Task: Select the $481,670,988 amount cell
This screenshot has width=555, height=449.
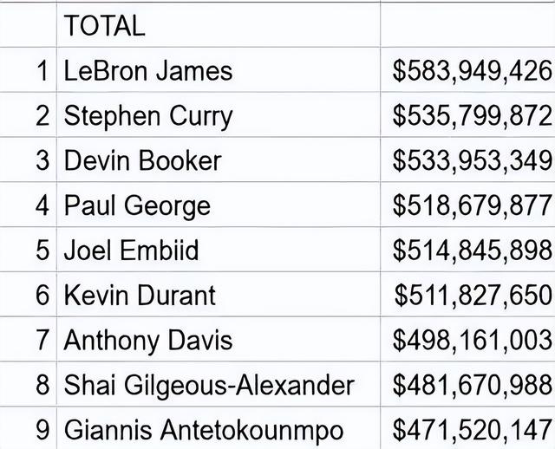Action: tap(468, 385)
